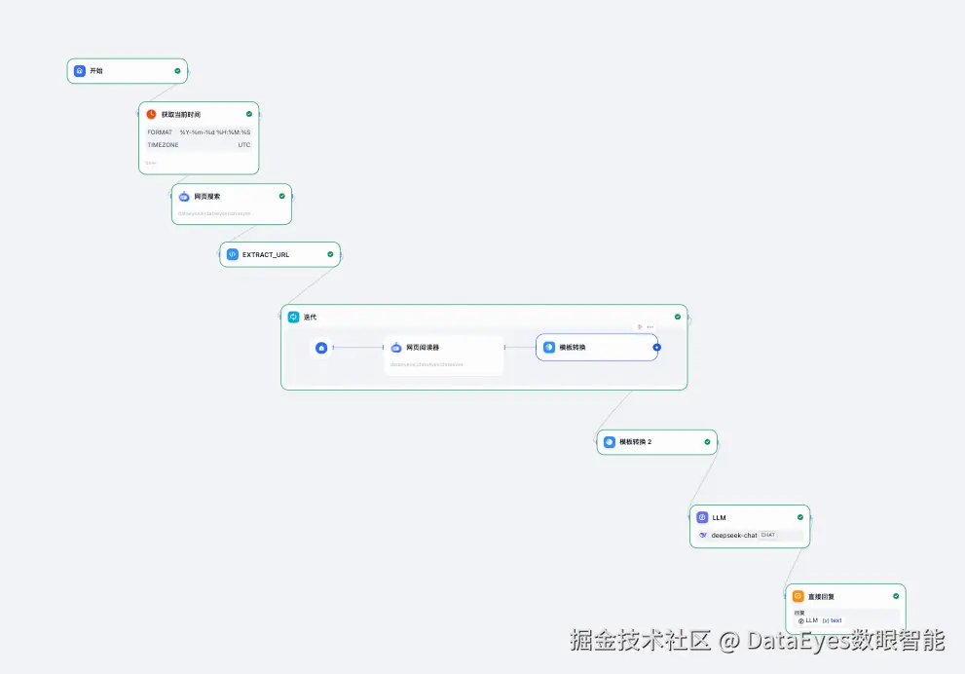The height and width of the screenshot is (674, 965).
Task: Click the robot icon on 网页搜索 node
Action: click(x=184, y=196)
